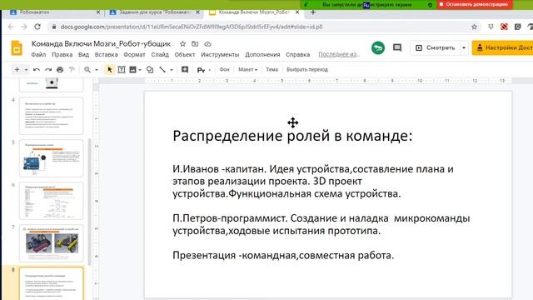Open the line type dropdown arrow
Image resolution: width=533 pixels, height=300 pixels.
(172, 70)
